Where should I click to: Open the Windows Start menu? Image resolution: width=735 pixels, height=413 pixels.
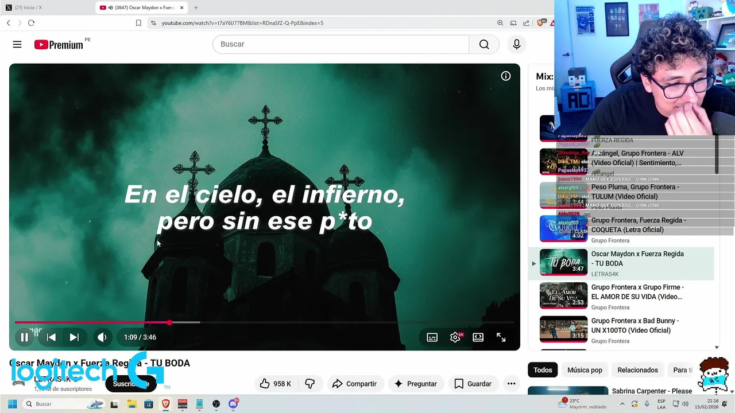tap(12, 404)
